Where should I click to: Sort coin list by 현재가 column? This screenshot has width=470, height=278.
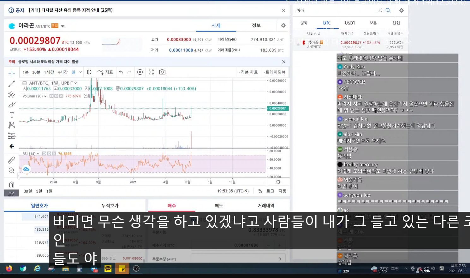point(347,33)
